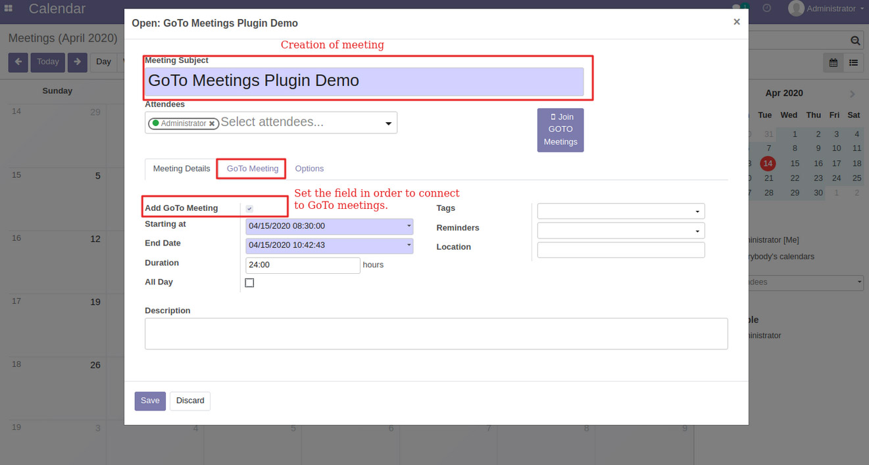
Task: Select day 10 in the mini calendar
Action: pos(837,148)
